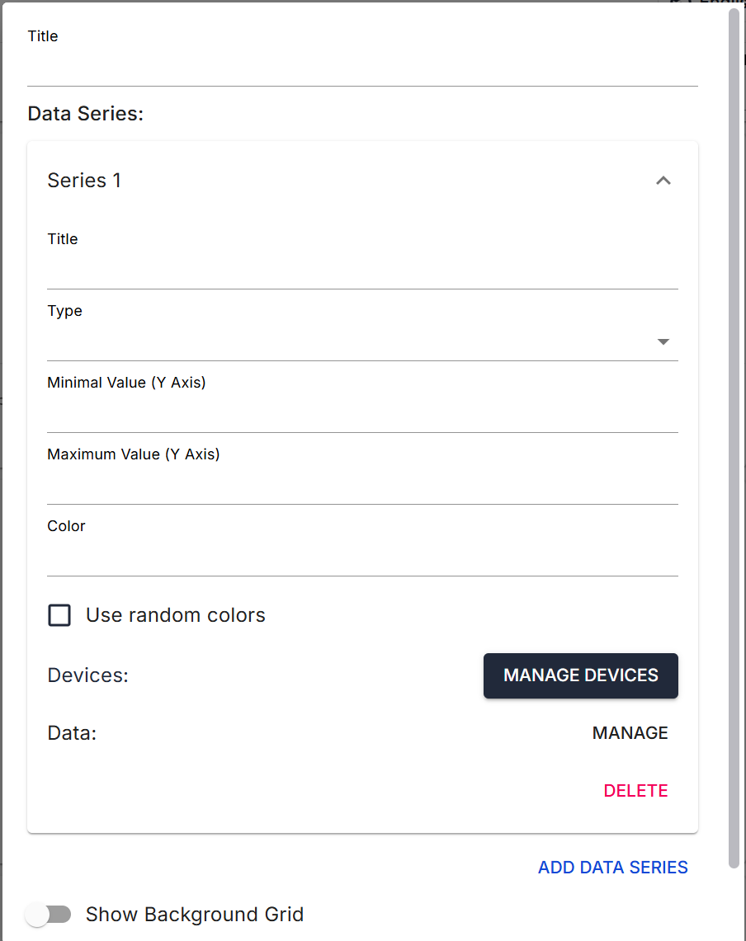Click the 'Devices:' label
The height and width of the screenshot is (941, 746).
coord(88,675)
